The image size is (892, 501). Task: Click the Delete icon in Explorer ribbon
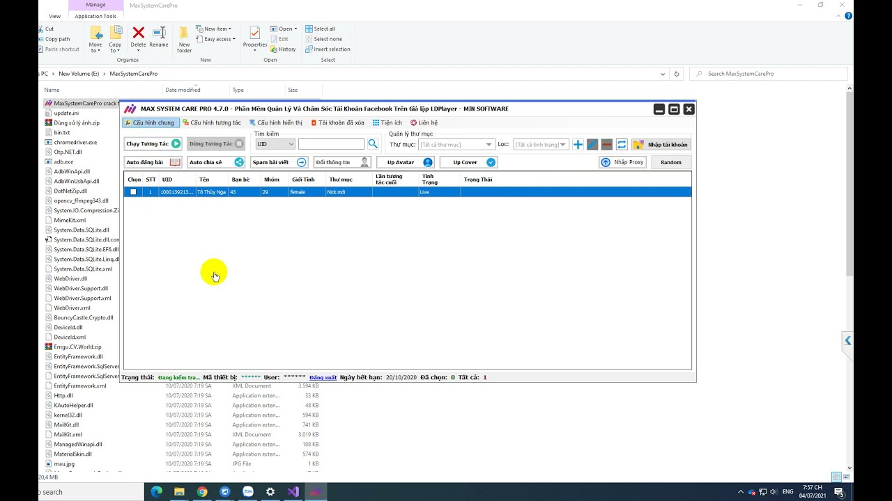click(x=138, y=38)
